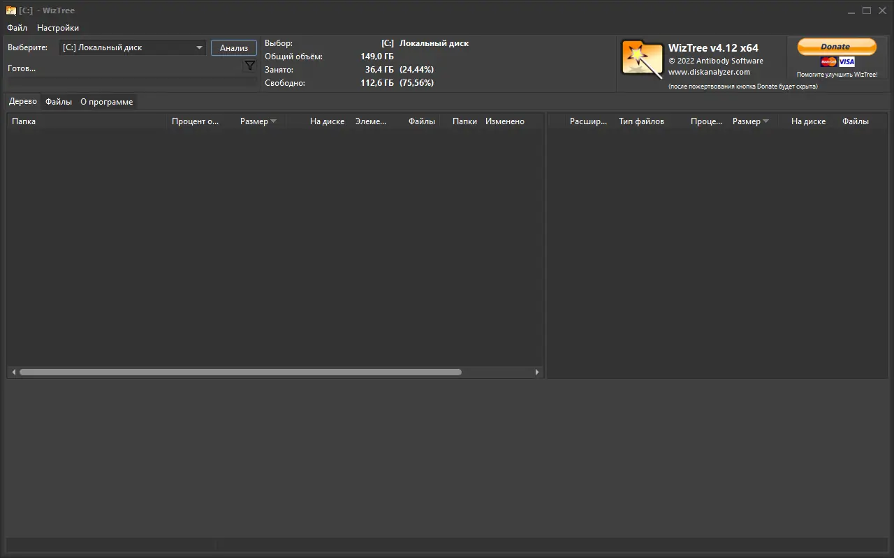Click the scrollbar right arrow in tree pane
894x558 pixels.
click(537, 372)
